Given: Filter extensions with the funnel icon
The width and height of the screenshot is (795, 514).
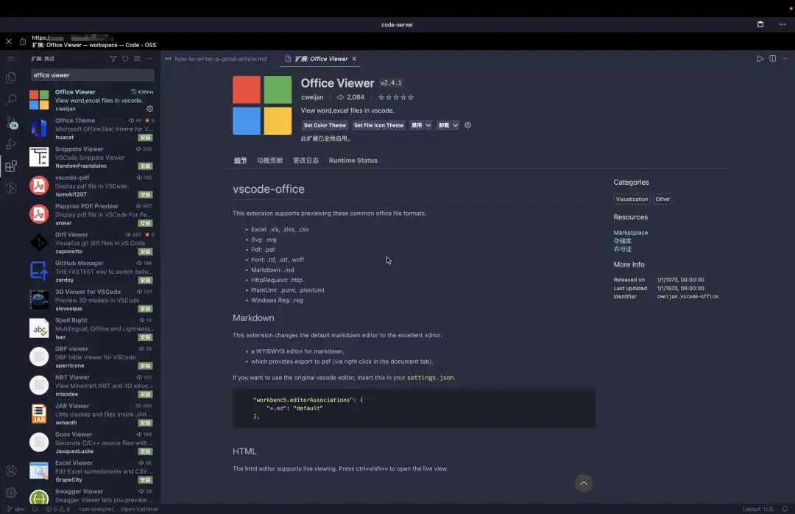Looking at the screenshot, I should coord(113,59).
